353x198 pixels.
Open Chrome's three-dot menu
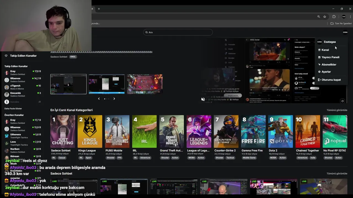point(350,16)
